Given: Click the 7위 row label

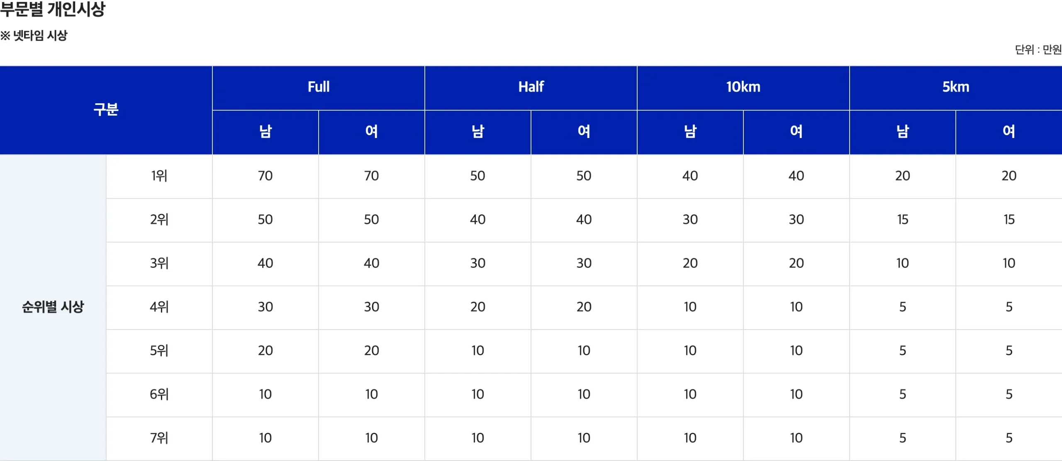Looking at the screenshot, I should point(159,438).
